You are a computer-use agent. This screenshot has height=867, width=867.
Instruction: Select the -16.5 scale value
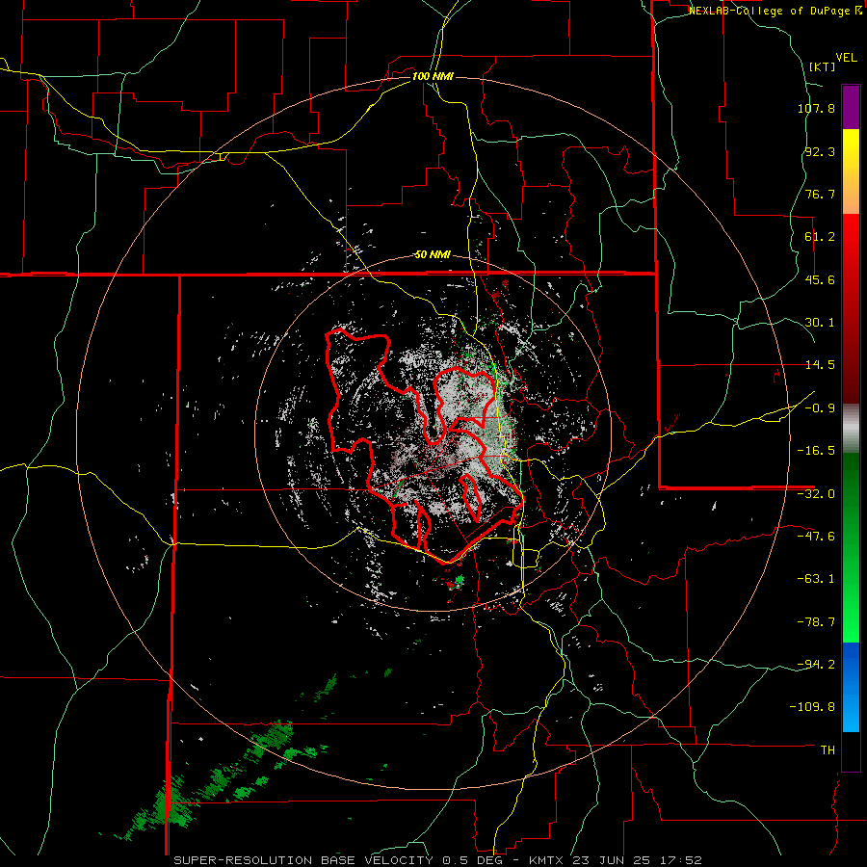tap(816, 451)
